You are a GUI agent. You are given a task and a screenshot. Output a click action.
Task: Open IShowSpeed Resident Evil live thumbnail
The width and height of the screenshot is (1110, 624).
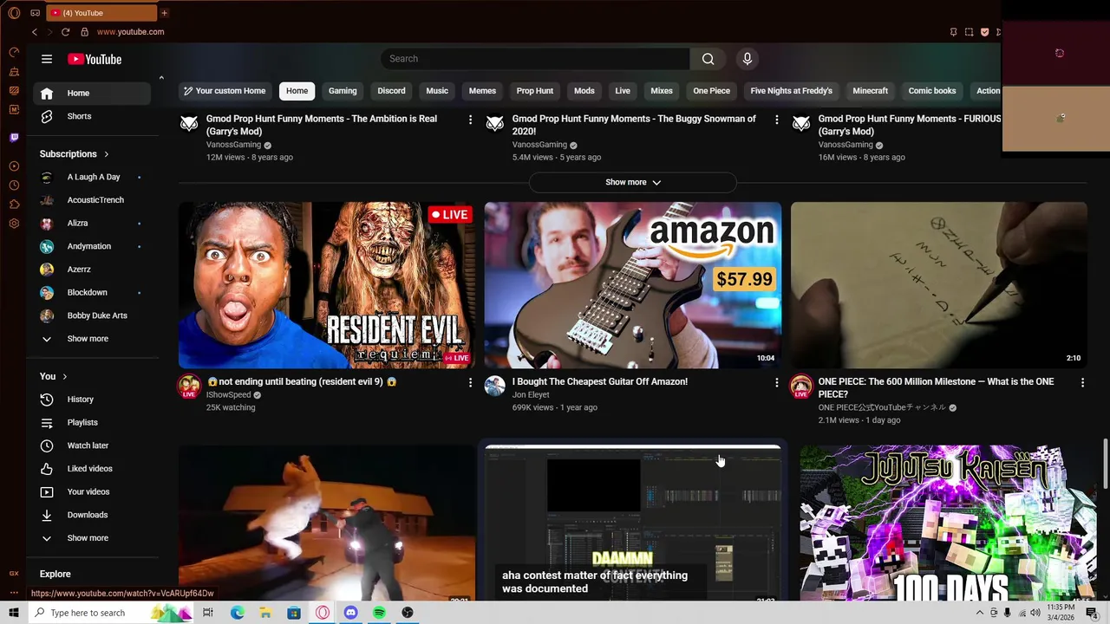(x=327, y=285)
